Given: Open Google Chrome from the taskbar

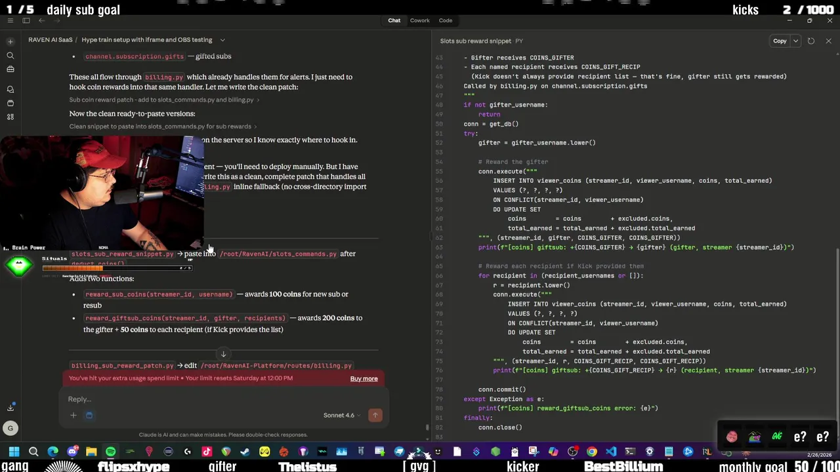Looking at the screenshot, I should click(592, 451).
